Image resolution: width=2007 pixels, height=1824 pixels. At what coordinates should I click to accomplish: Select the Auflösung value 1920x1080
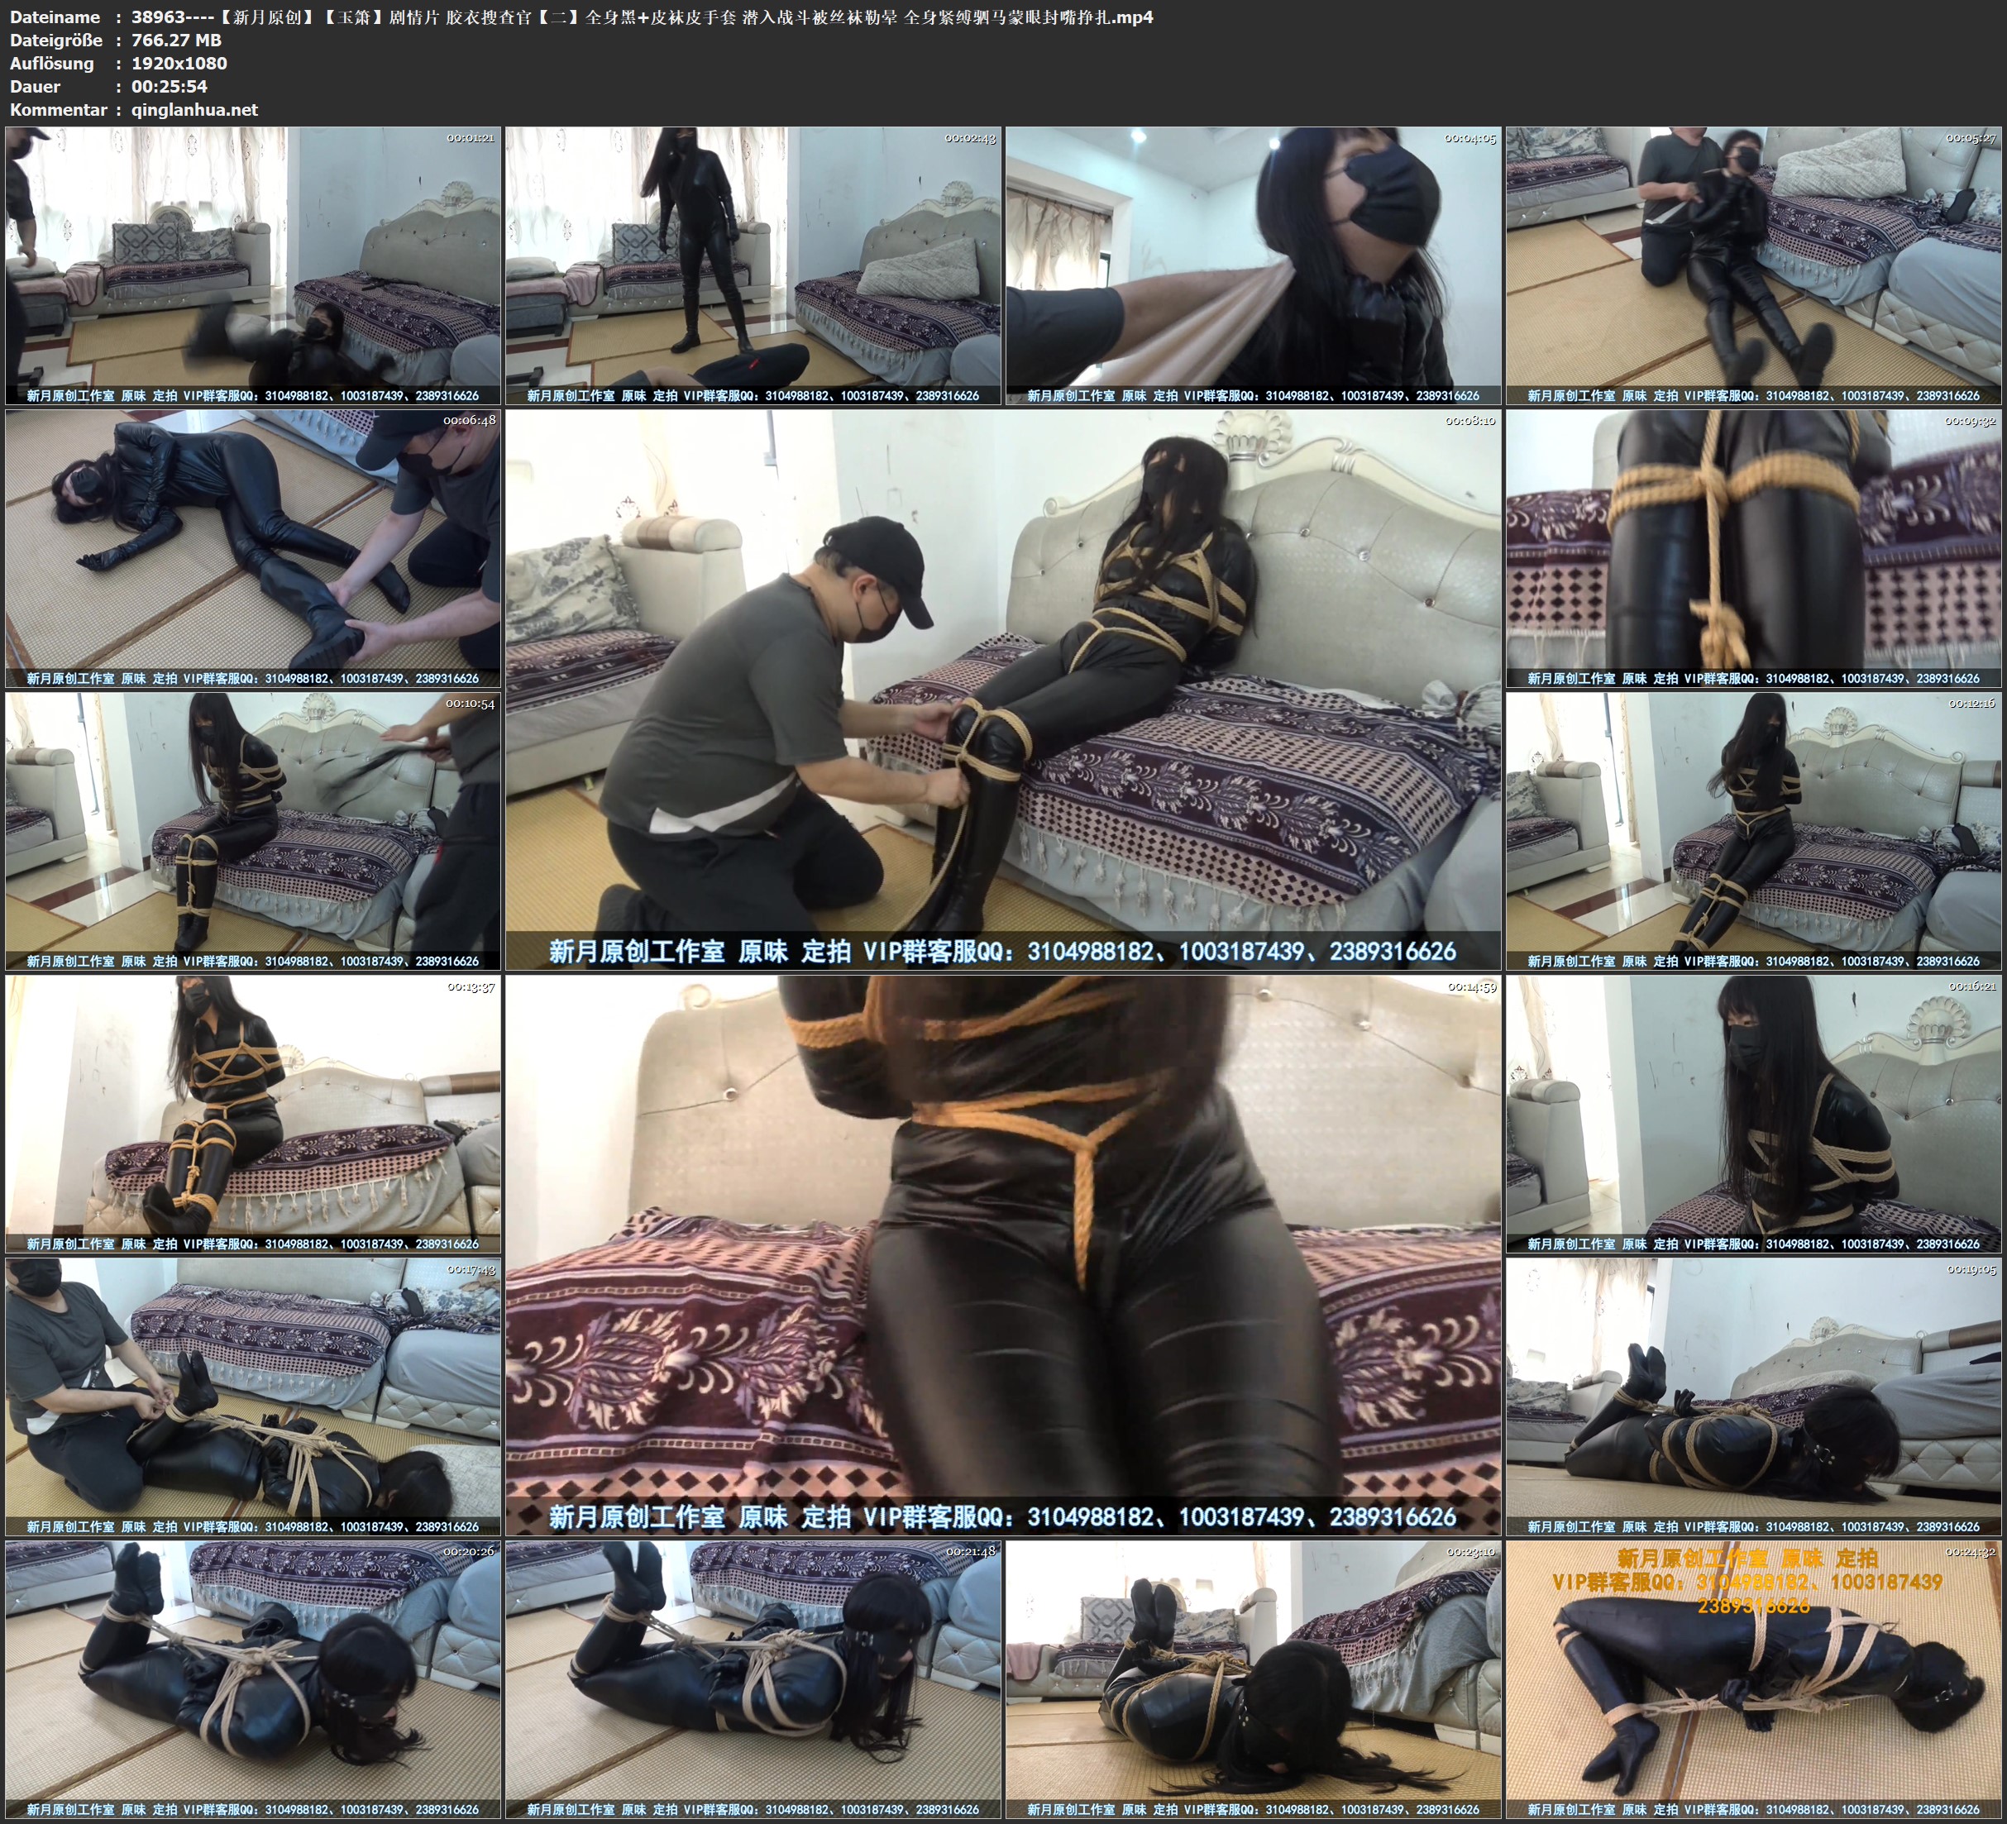click(179, 63)
